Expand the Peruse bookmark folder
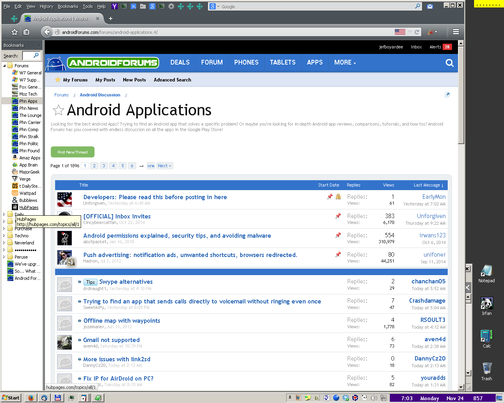Viewport: 504px width, 403px height. click(4, 257)
